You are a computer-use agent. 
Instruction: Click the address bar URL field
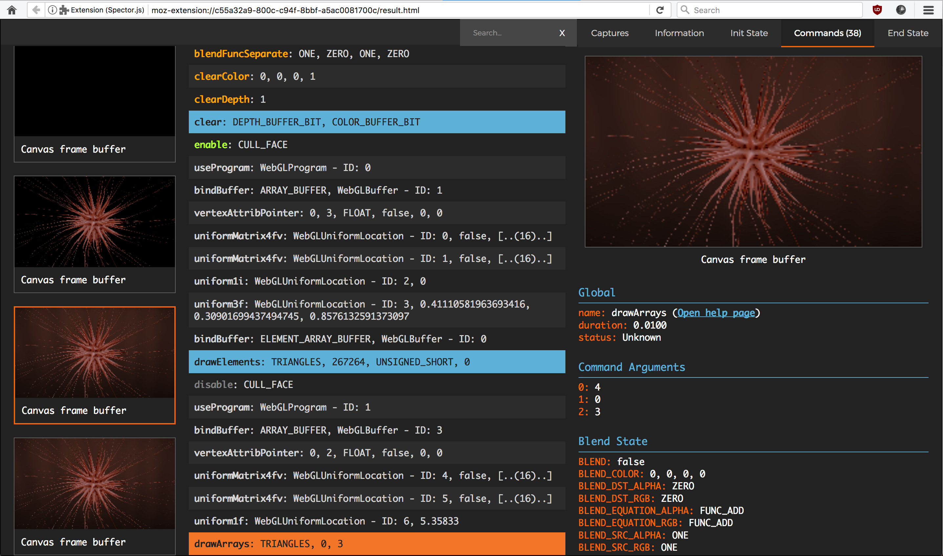(x=398, y=10)
